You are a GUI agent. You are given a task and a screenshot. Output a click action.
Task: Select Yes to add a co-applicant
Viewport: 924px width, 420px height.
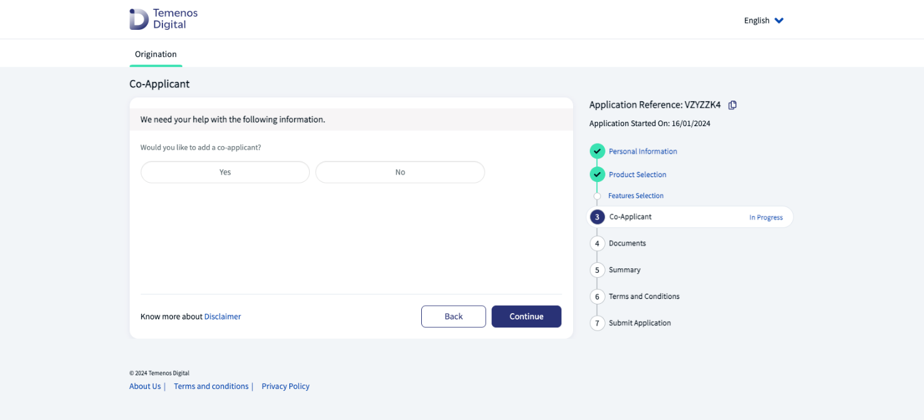pos(225,172)
